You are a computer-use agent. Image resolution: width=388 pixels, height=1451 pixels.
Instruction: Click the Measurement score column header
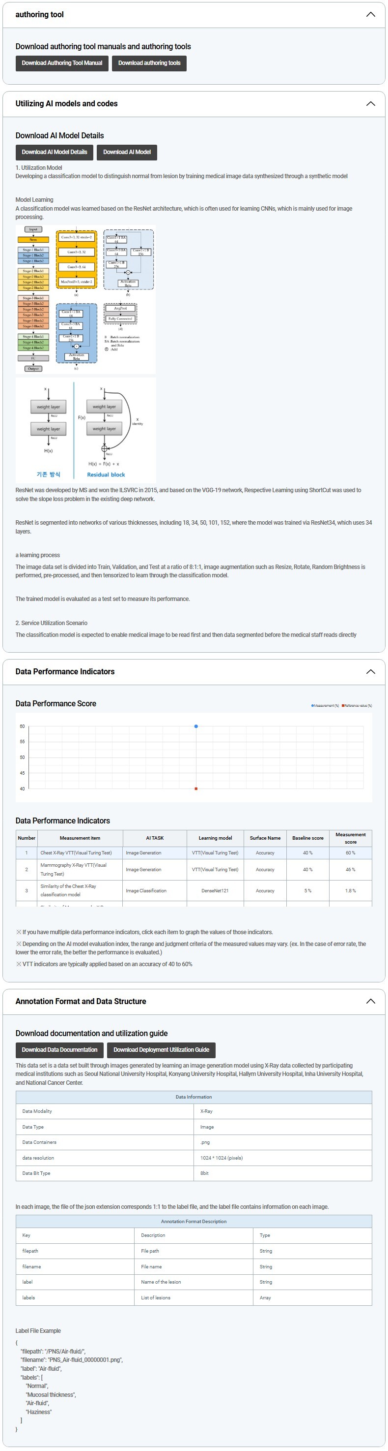[x=350, y=838]
